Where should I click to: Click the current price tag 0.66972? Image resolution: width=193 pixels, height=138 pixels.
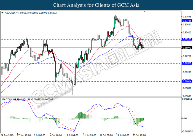click(x=187, y=48)
